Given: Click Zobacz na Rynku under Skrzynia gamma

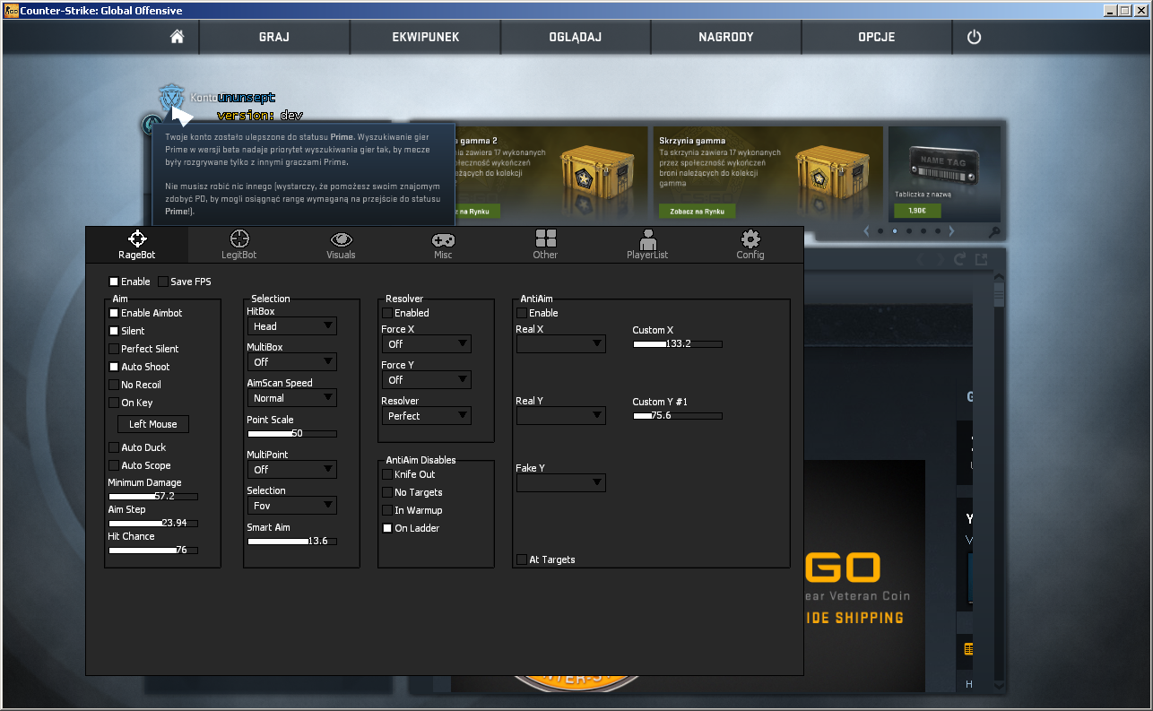Looking at the screenshot, I should [x=697, y=211].
